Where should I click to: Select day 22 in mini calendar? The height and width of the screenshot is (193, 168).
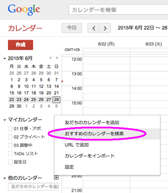click(x=11, y=100)
